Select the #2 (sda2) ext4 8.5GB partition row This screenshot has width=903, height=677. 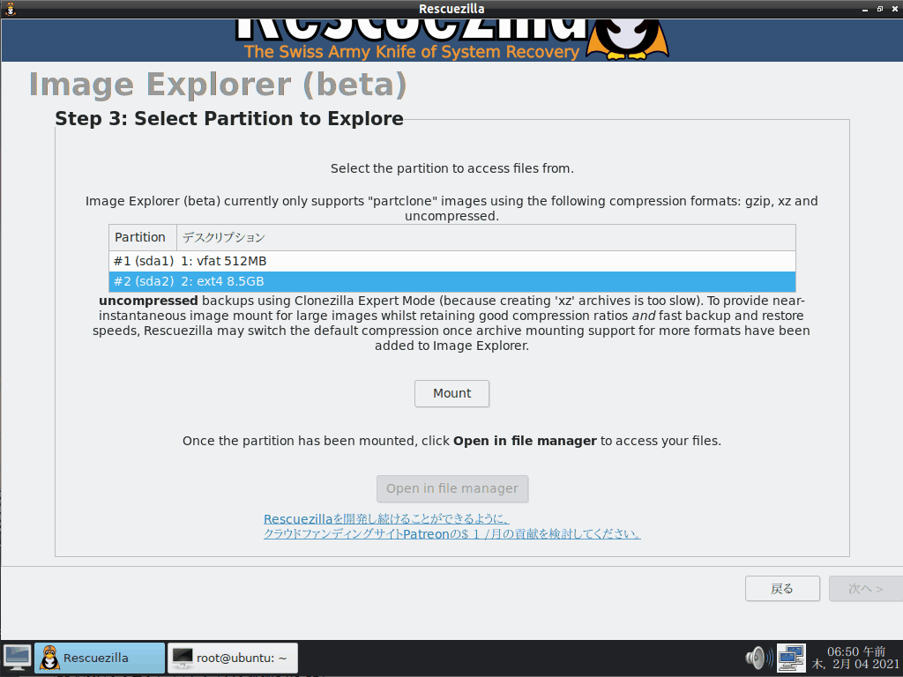(452, 281)
